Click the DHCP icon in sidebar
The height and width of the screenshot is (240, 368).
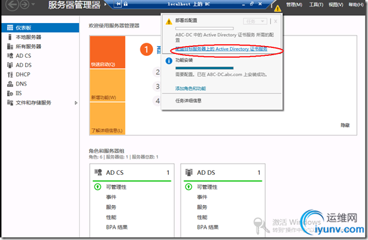10,74
